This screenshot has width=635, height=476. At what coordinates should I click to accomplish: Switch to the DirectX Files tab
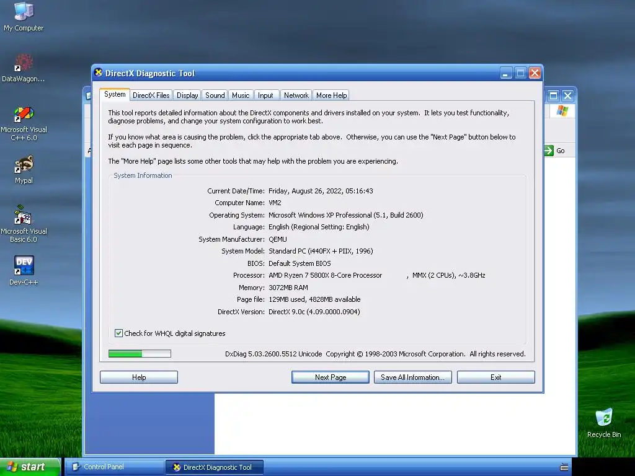point(151,95)
